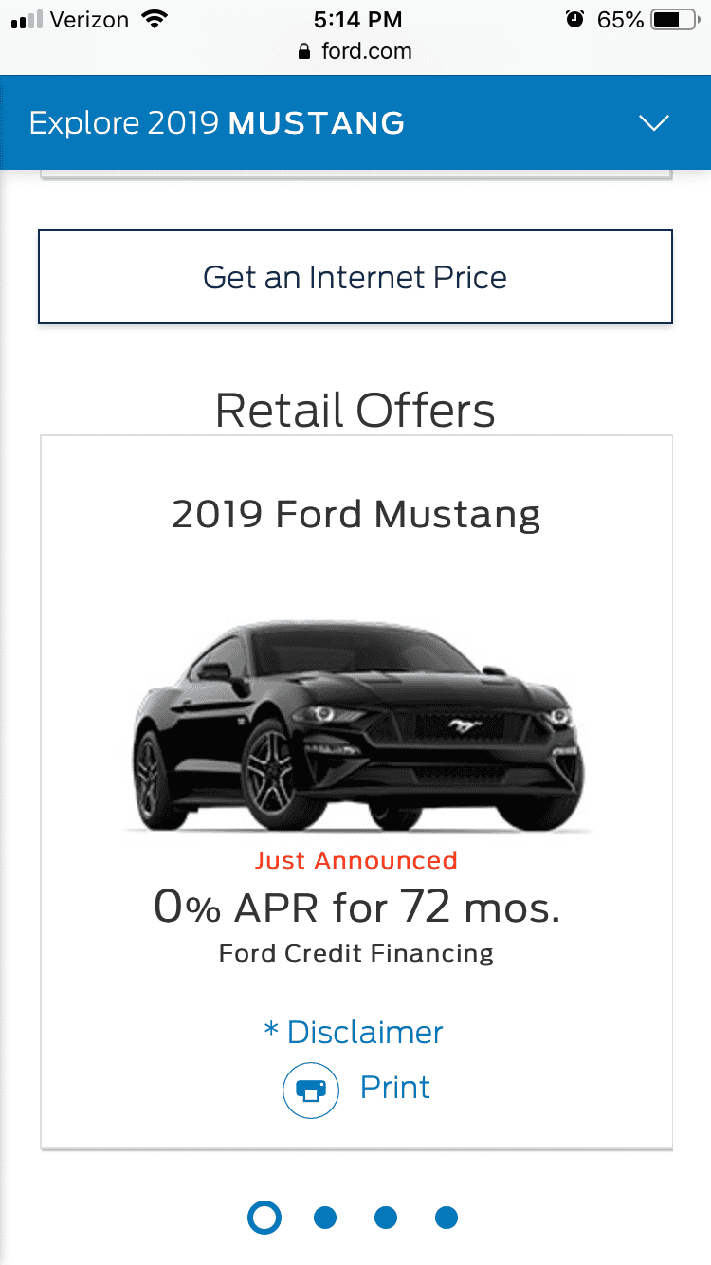This screenshot has height=1265, width=711.
Task: Open the Get an Internet Price button
Action: (x=355, y=277)
